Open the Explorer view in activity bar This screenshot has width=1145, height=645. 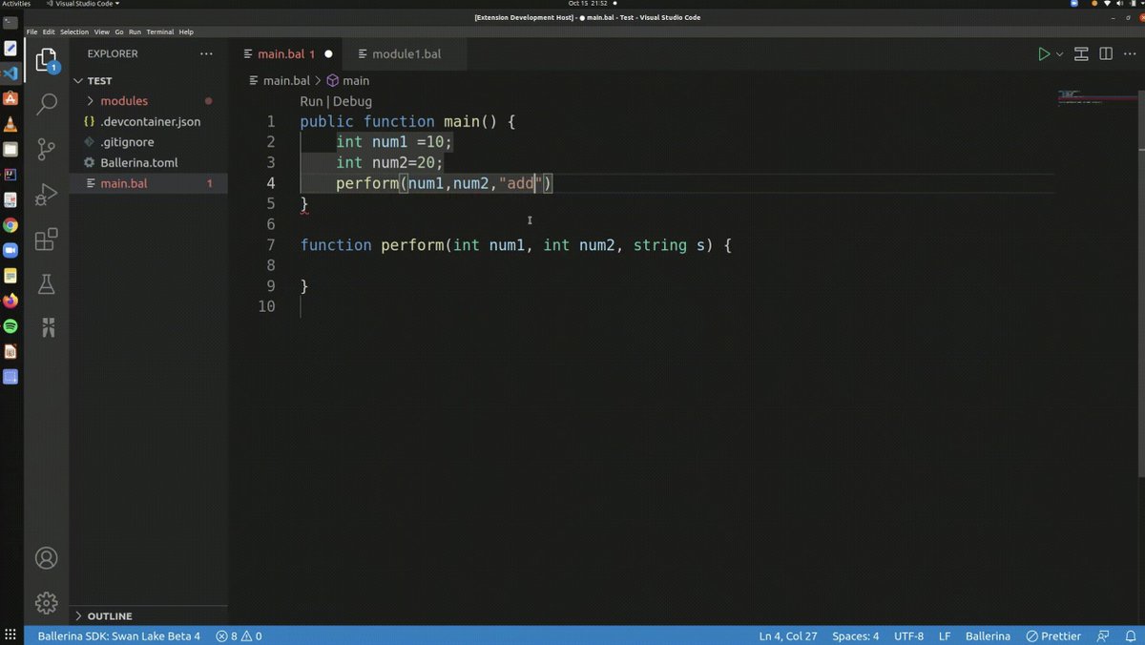pyautogui.click(x=46, y=62)
